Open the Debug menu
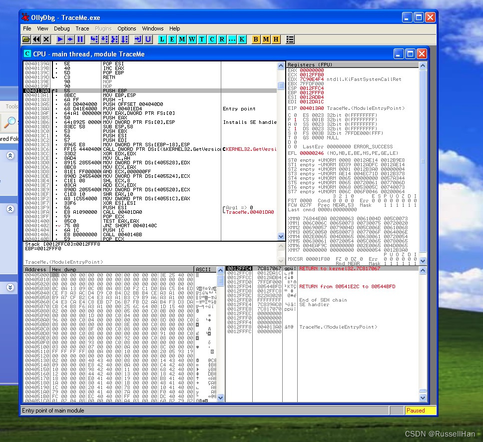The height and width of the screenshot is (442, 483). 61,28
